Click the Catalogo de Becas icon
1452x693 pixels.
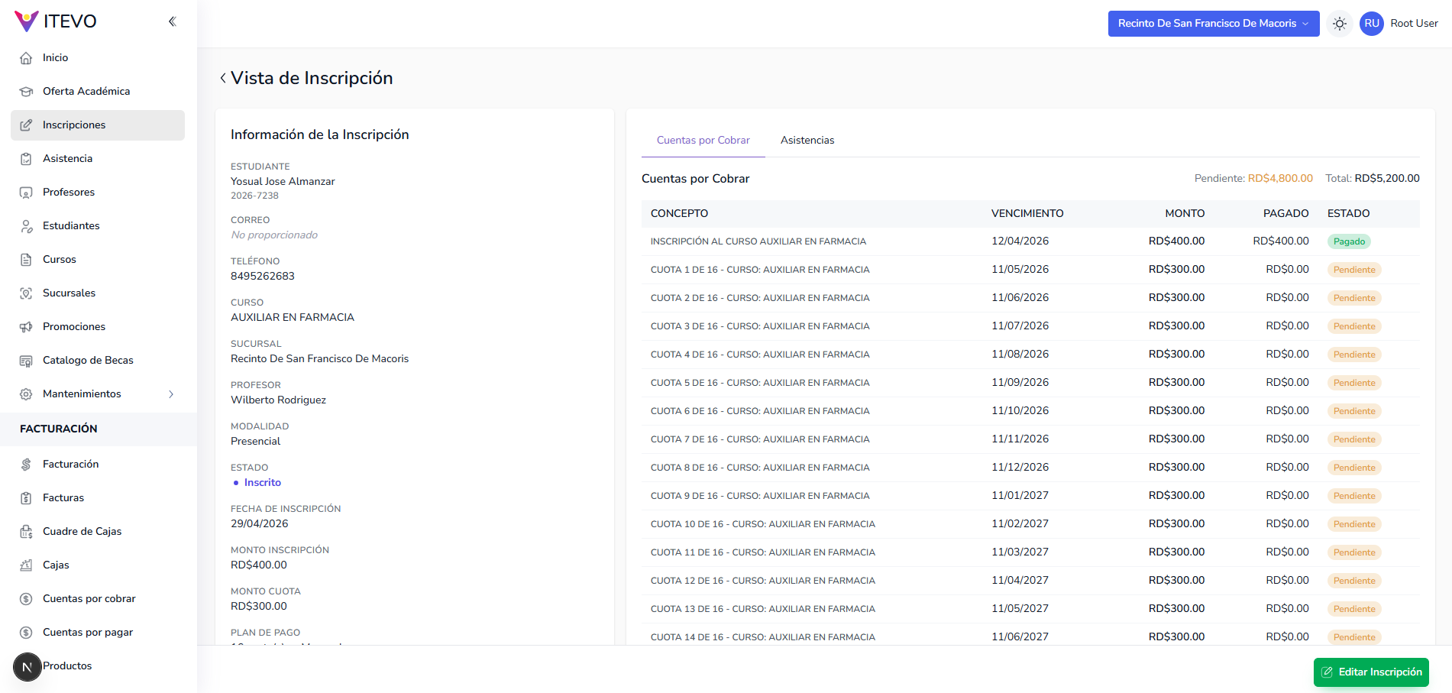click(26, 361)
